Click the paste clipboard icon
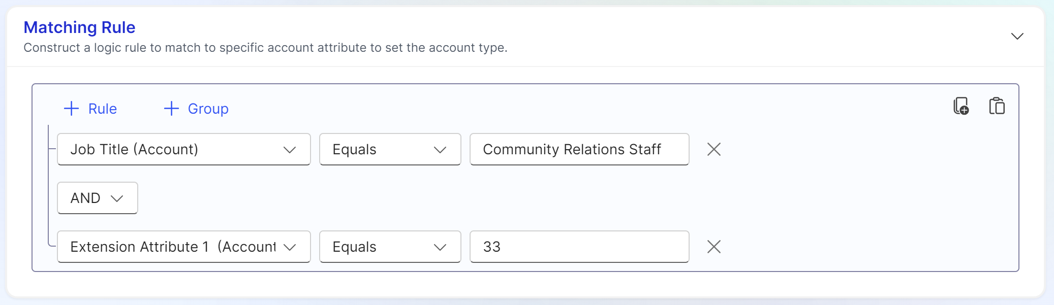This screenshot has width=1054, height=305. [997, 107]
